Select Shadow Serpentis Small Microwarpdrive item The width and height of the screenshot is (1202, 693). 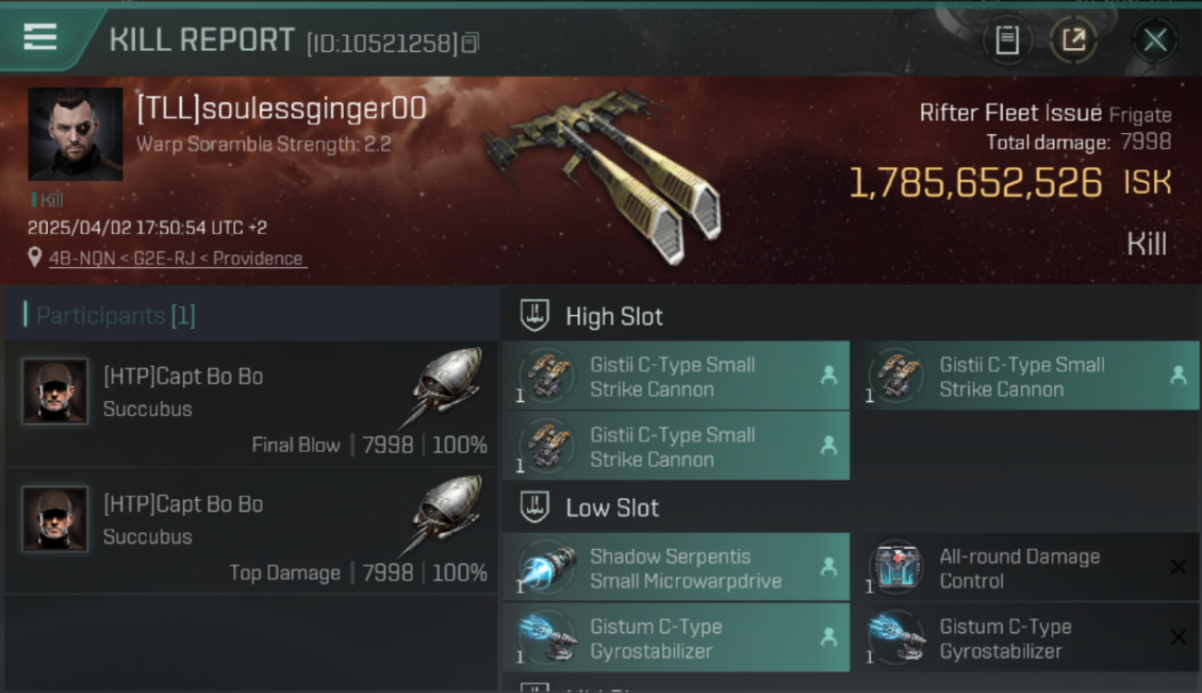click(x=676, y=567)
